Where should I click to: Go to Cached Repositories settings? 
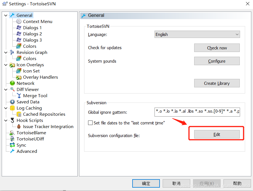coord(44,114)
